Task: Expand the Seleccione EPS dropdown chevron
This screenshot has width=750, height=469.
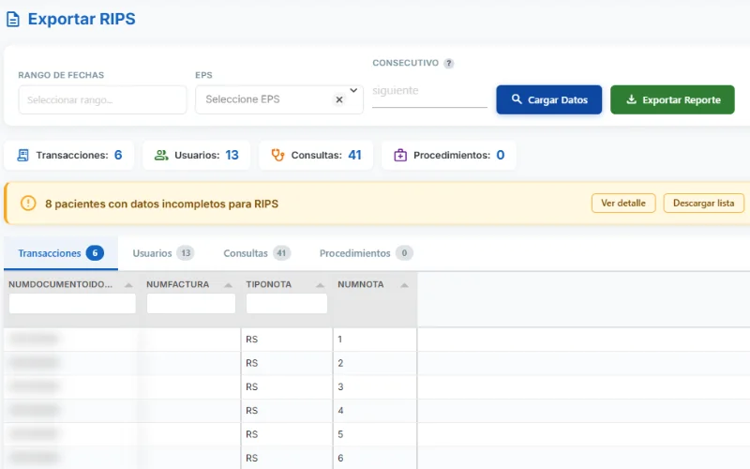Action: coord(353,90)
